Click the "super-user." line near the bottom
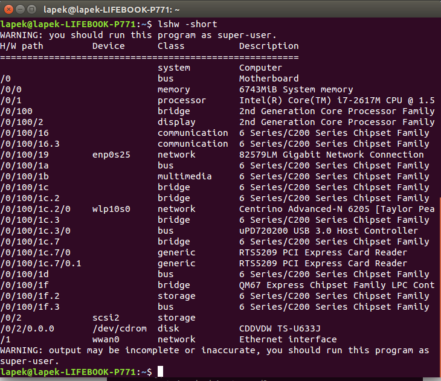Image resolution: width=441 pixels, height=381 pixels. 30,361
